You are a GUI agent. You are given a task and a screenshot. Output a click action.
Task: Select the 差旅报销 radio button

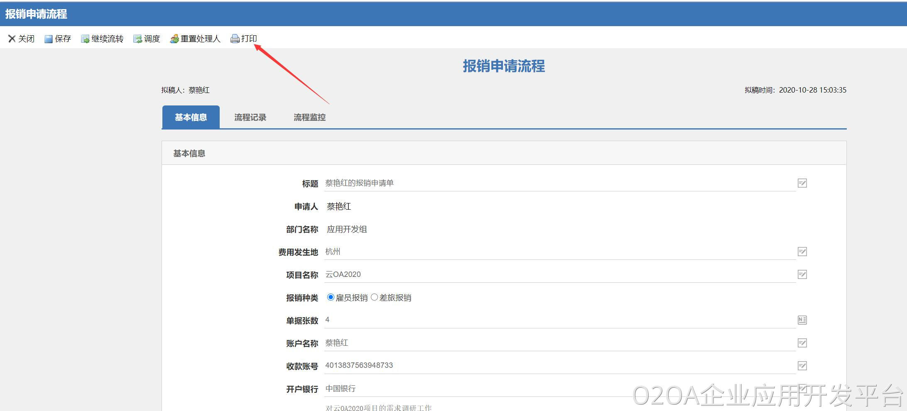(x=374, y=297)
